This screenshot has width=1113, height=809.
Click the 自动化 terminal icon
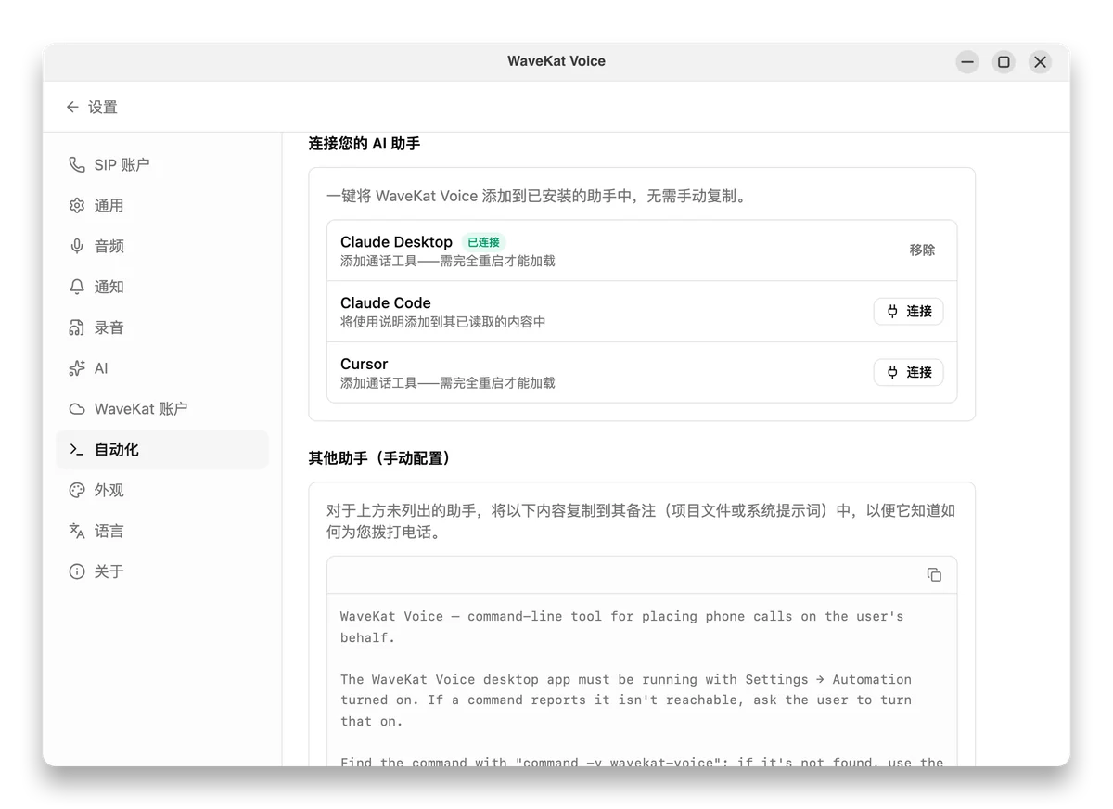coord(77,450)
